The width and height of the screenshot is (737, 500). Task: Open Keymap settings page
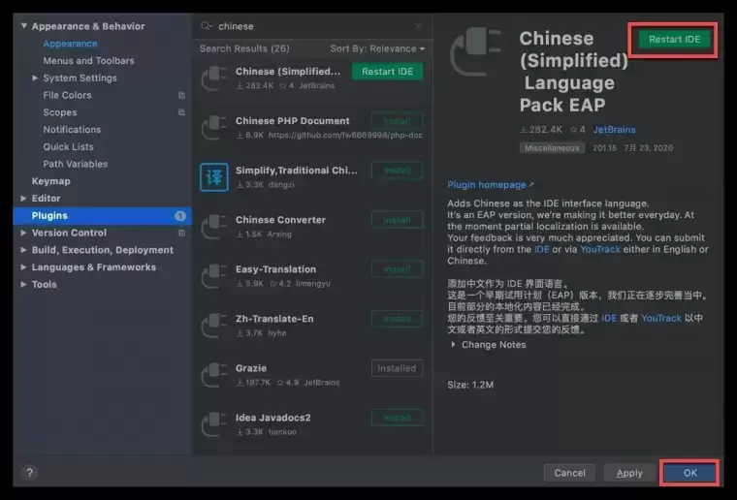coord(50,181)
